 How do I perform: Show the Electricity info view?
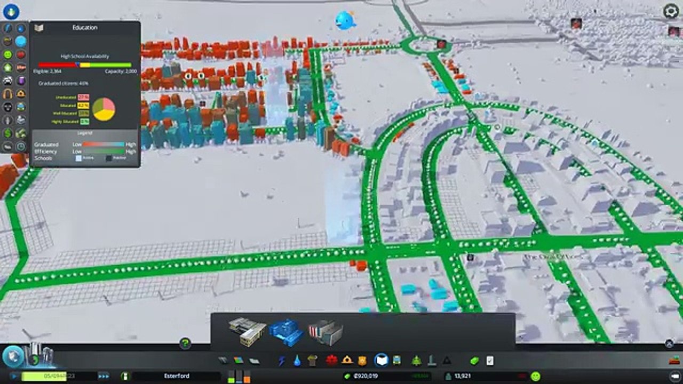8,28
